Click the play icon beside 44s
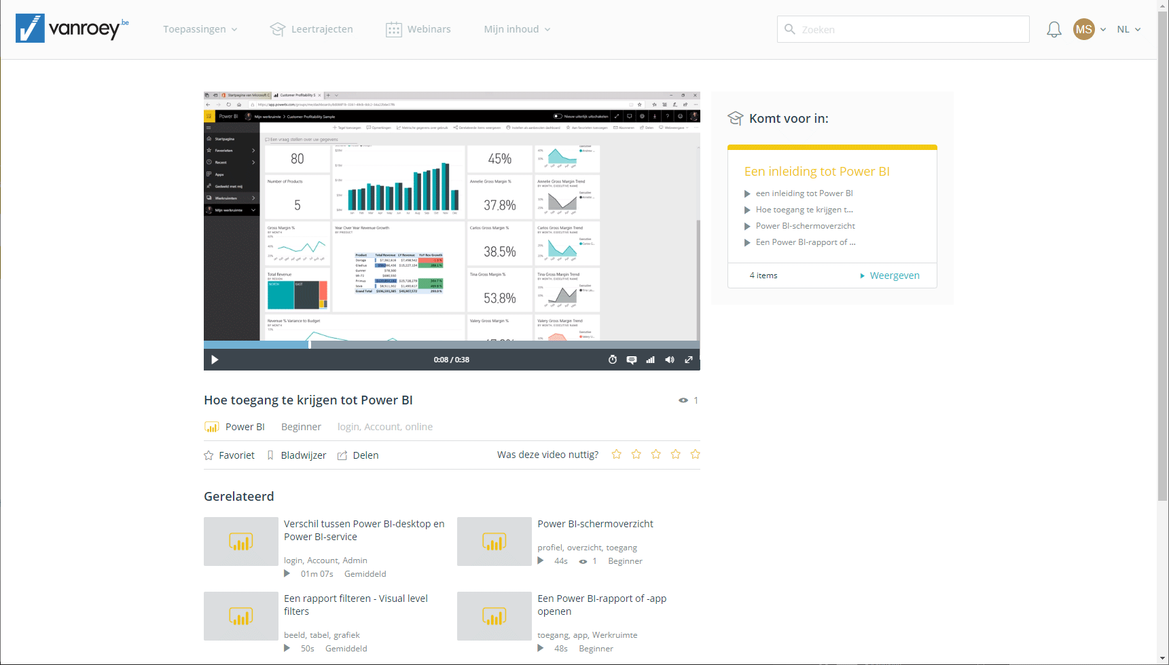This screenshot has width=1169, height=665. pyautogui.click(x=541, y=560)
